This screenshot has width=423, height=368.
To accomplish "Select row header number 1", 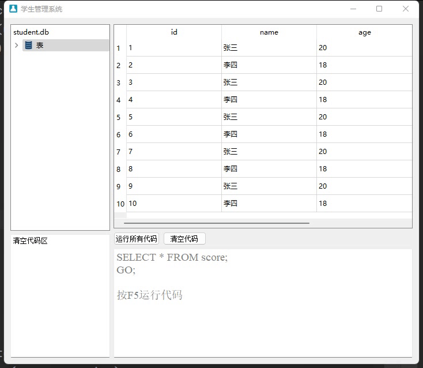I will (119, 48).
